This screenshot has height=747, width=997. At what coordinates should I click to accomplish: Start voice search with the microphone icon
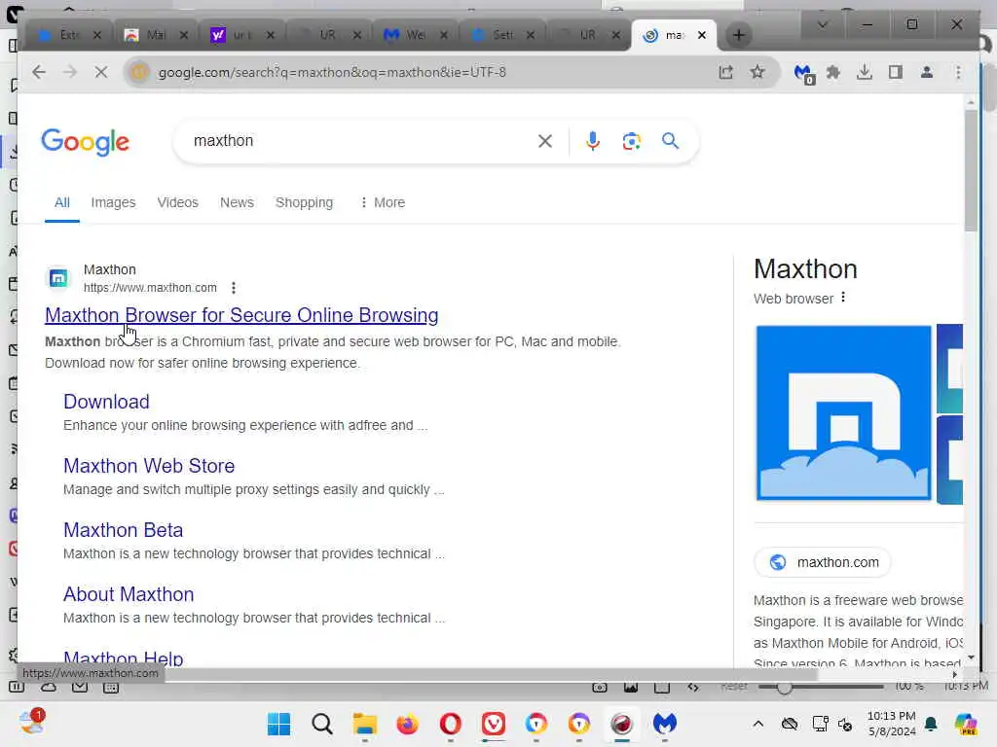pyautogui.click(x=593, y=141)
